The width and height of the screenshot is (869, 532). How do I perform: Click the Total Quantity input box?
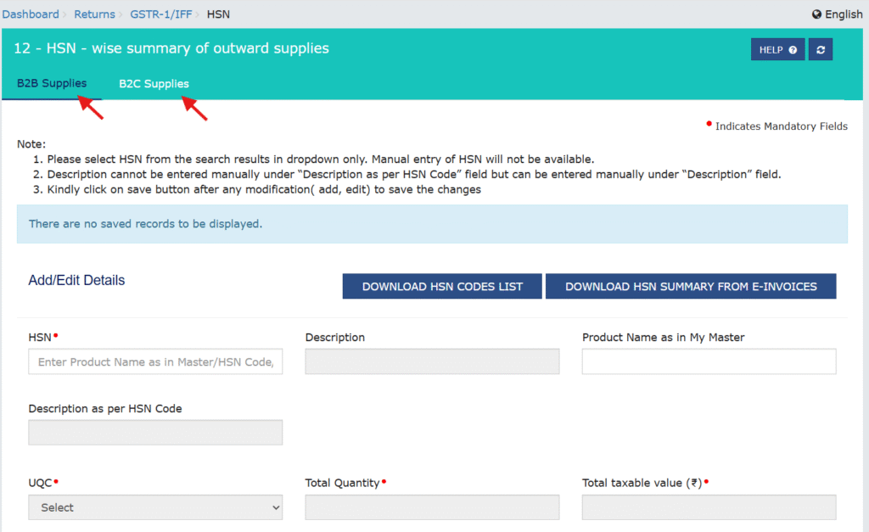coord(432,507)
